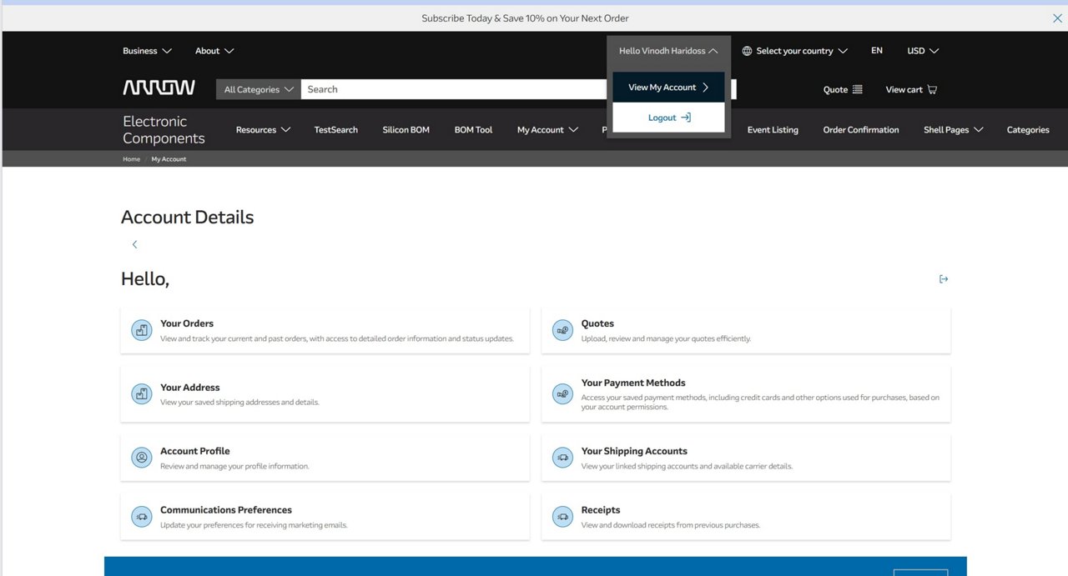
Task: Click the Logout arrow icon in dropdown
Action: pyautogui.click(x=686, y=118)
